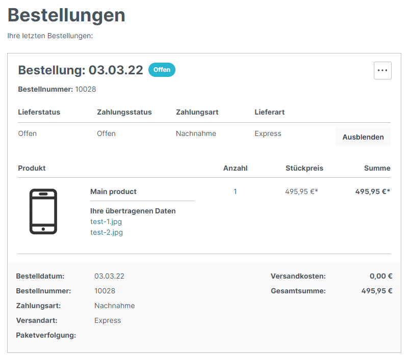The image size is (410, 357).
Task: Click the Ihre letzten Bestellungen text
Action: pos(48,36)
